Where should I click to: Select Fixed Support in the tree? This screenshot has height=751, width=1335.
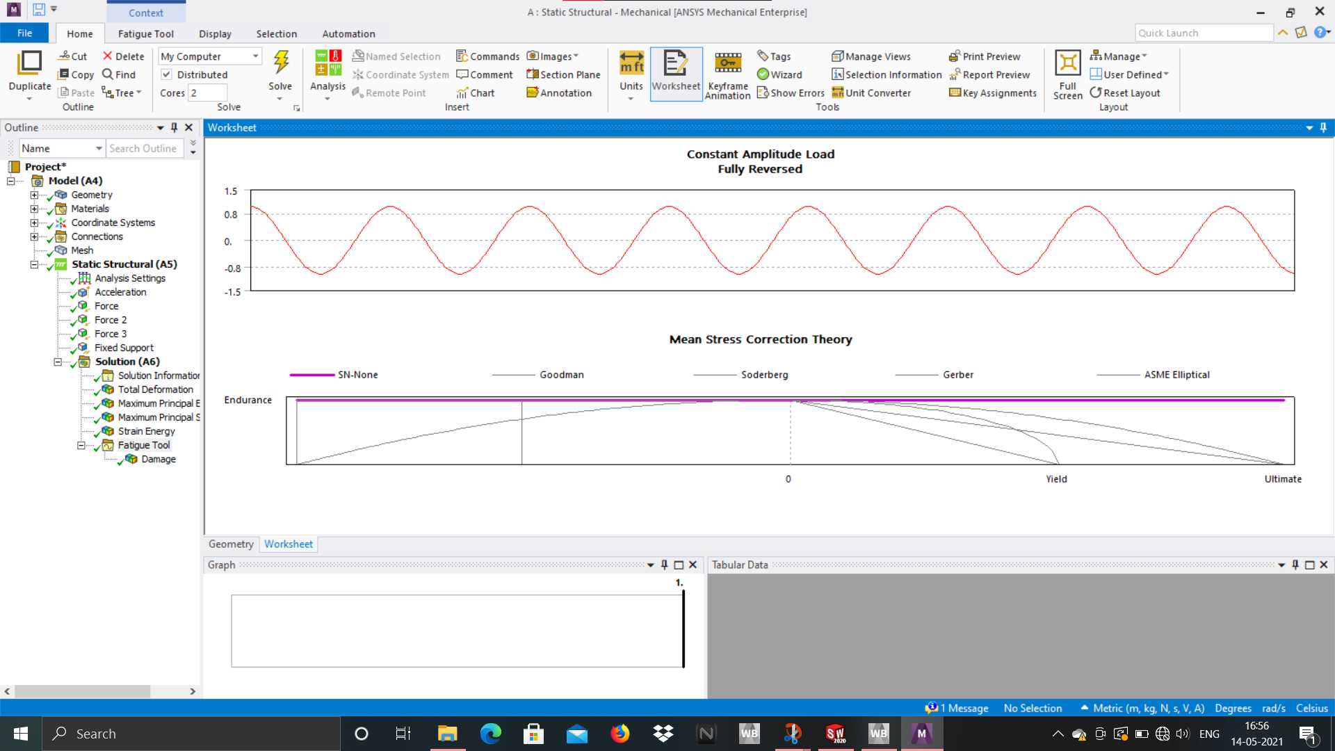coord(124,348)
